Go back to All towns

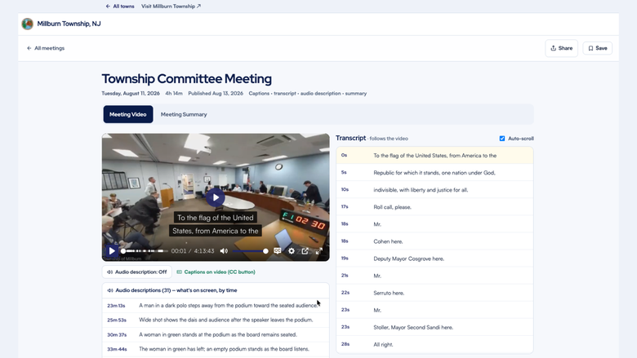pyautogui.click(x=120, y=6)
